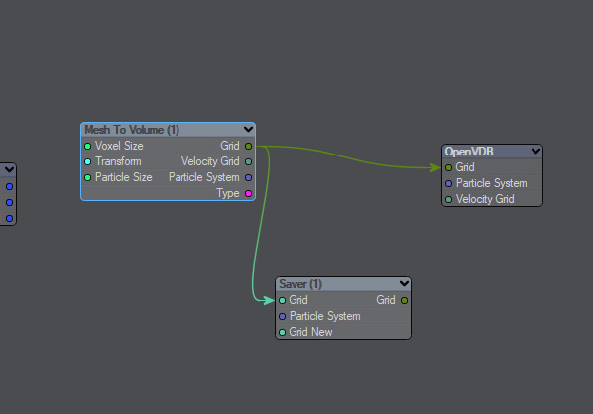This screenshot has width=593, height=414.
Task: Click the Transform label
Action: pos(118,161)
